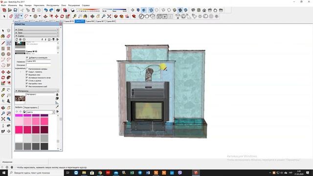Toggle the 'Стиль и дымка' checkbox
The width and height of the screenshot is (313, 176).
pos(27,81)
